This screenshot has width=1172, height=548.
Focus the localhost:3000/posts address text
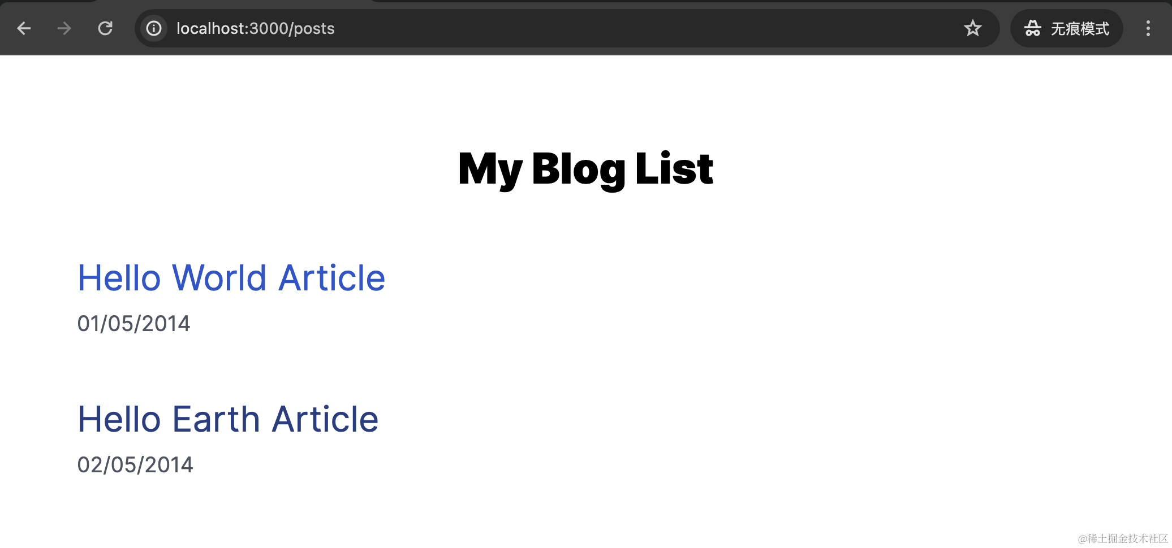[255, 28]
